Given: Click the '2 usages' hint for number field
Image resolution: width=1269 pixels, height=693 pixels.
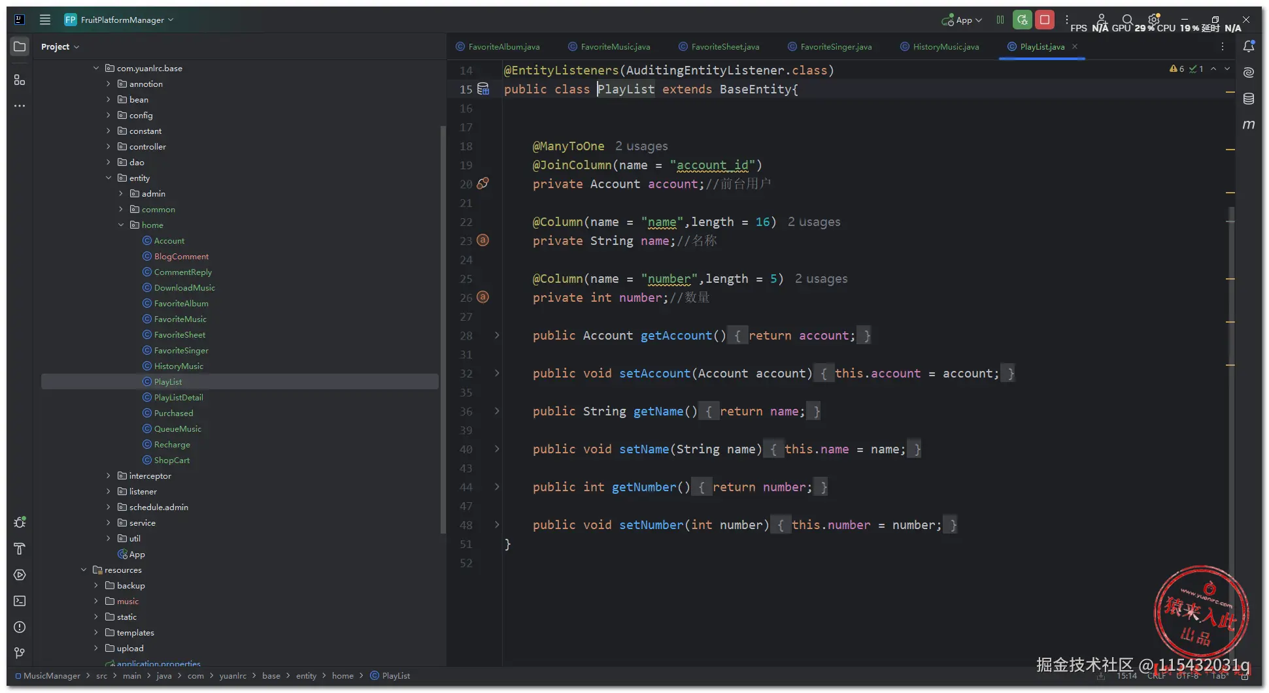Looking at the screenshot, I should 821,279.
